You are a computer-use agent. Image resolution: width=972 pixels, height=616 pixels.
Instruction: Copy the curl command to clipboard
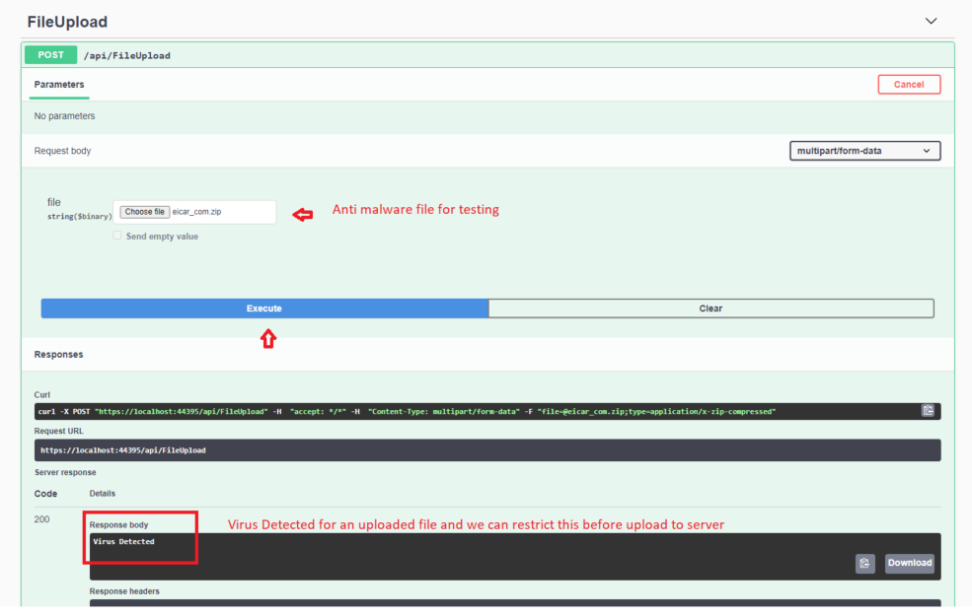(928, 410)
